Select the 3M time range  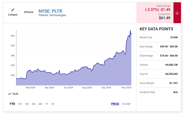click(34, 104)
